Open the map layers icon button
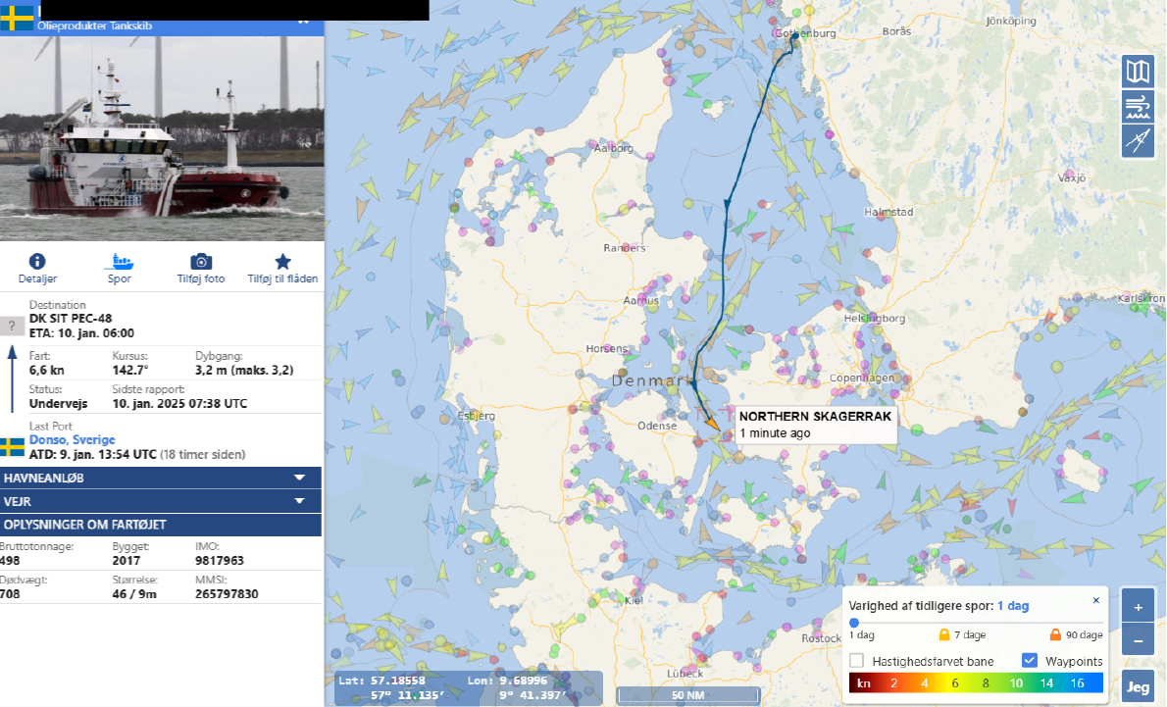Image resolution: width=1167 pixels, height=707 pixels. tap(1138, 72)
